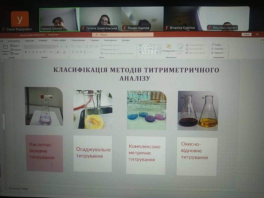Open the Макет (Layout) dropdown
Viewport: 264px width, 198px height.
point(16,46)
